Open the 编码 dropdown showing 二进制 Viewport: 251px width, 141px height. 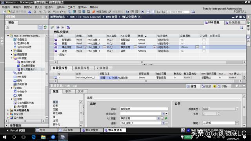coord(237,123)
